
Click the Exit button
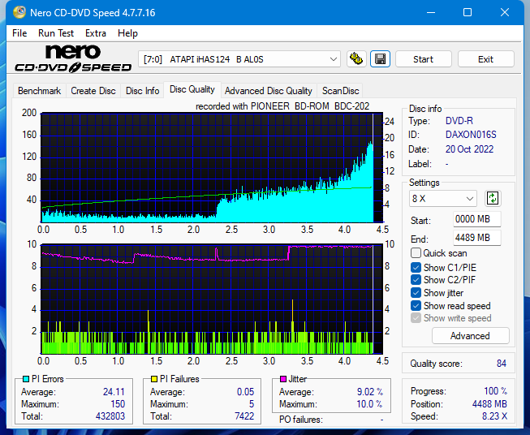pyautogui.click(x=485, y=59)
